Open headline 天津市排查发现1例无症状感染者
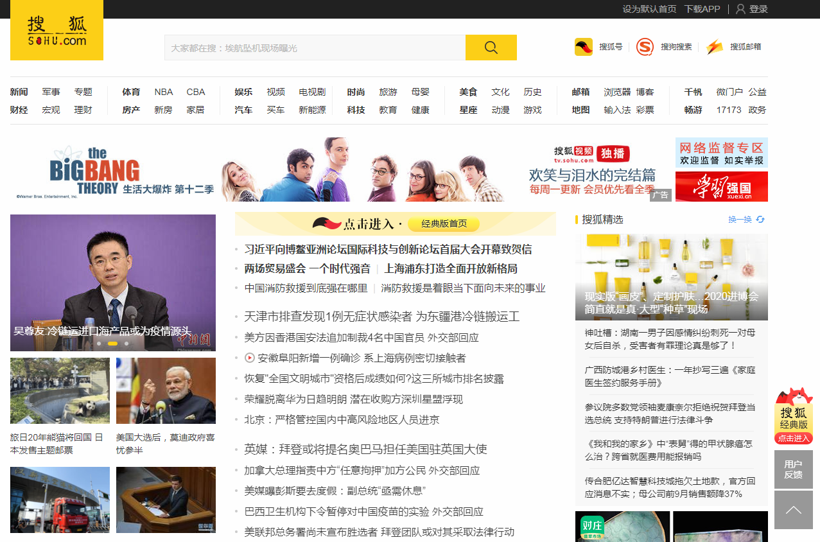 click(381, 317)
